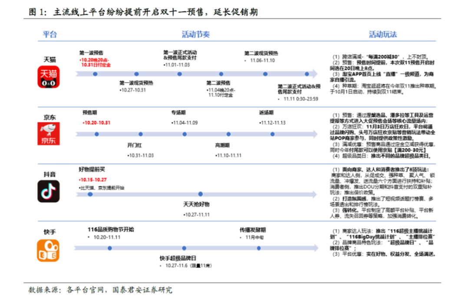Click the Kuaishou label 传播发酵期
The width and height of the screenshot is (469, 298).
coord(253,230)
